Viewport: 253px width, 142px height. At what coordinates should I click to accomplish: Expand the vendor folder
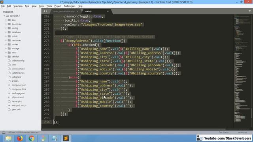point(6,56)
